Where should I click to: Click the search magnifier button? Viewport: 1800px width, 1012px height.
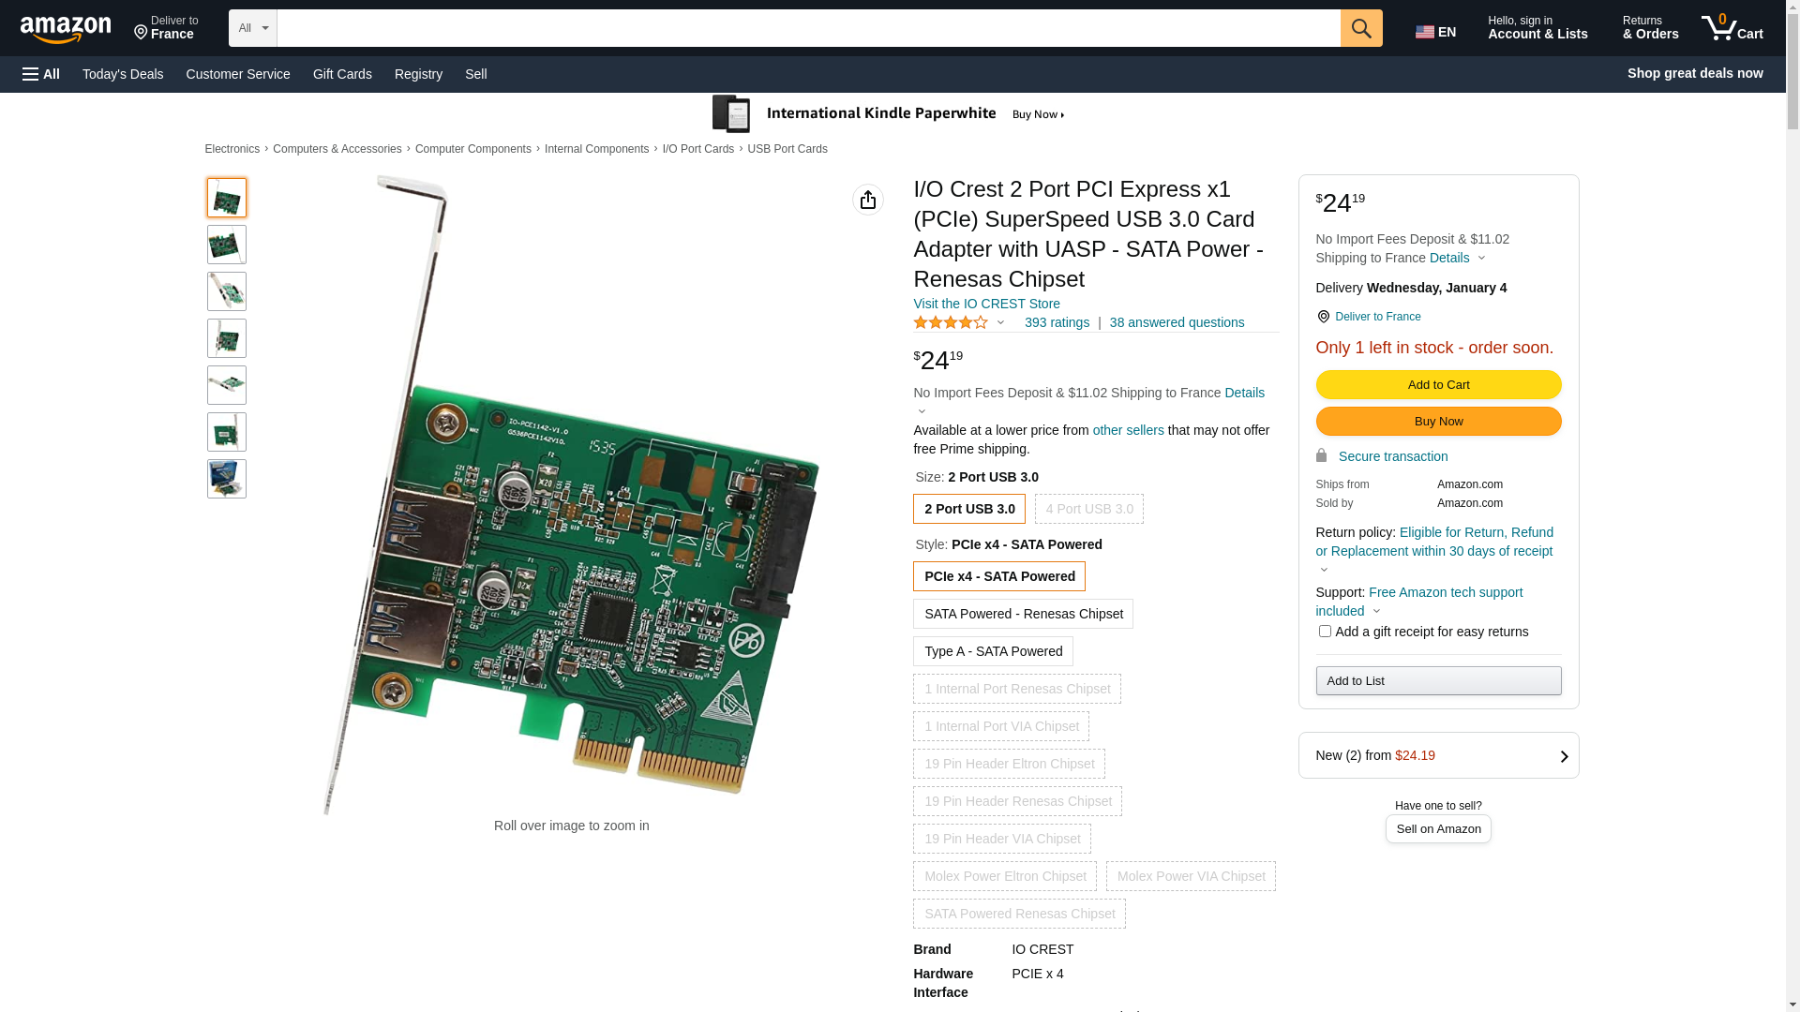1360,28
